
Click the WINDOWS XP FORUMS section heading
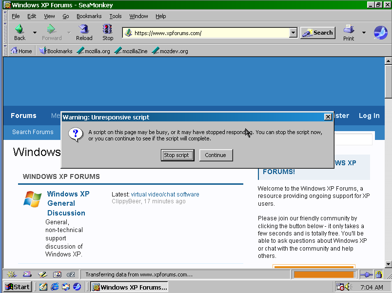(61, 176)
